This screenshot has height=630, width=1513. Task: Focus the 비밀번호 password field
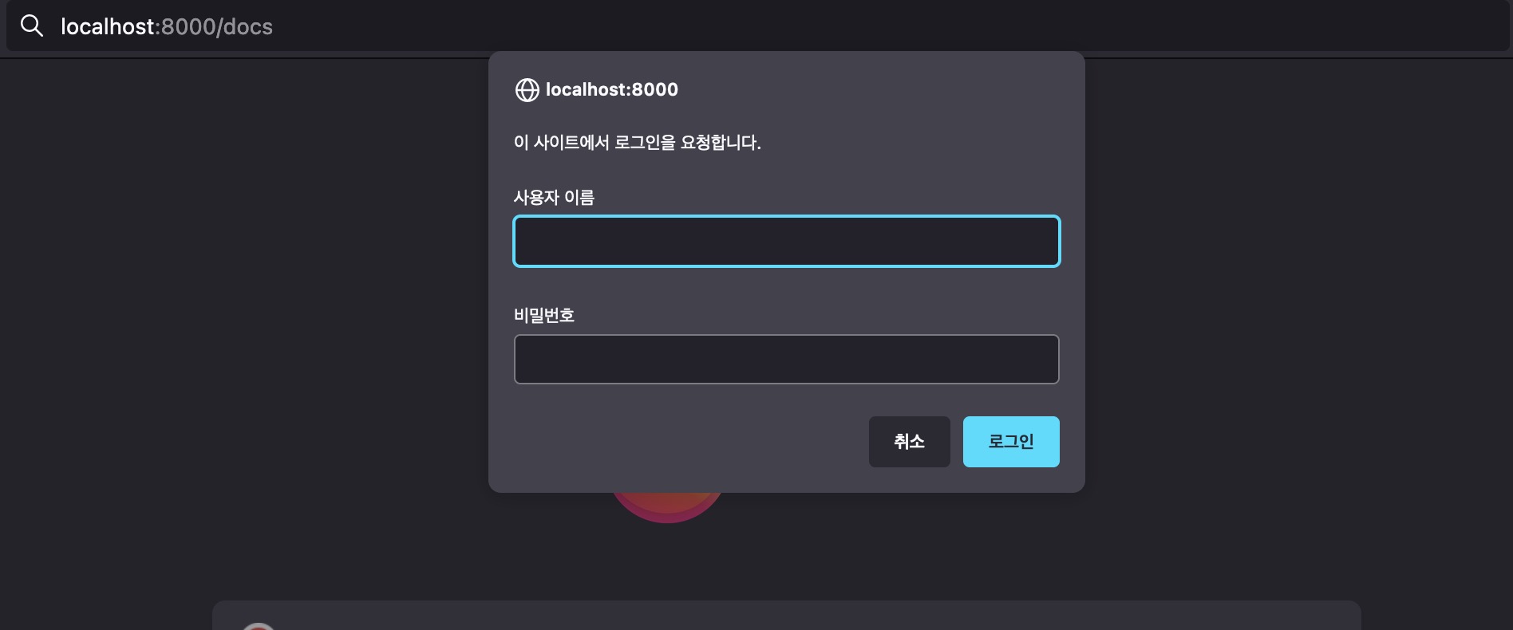pos(786,359)
